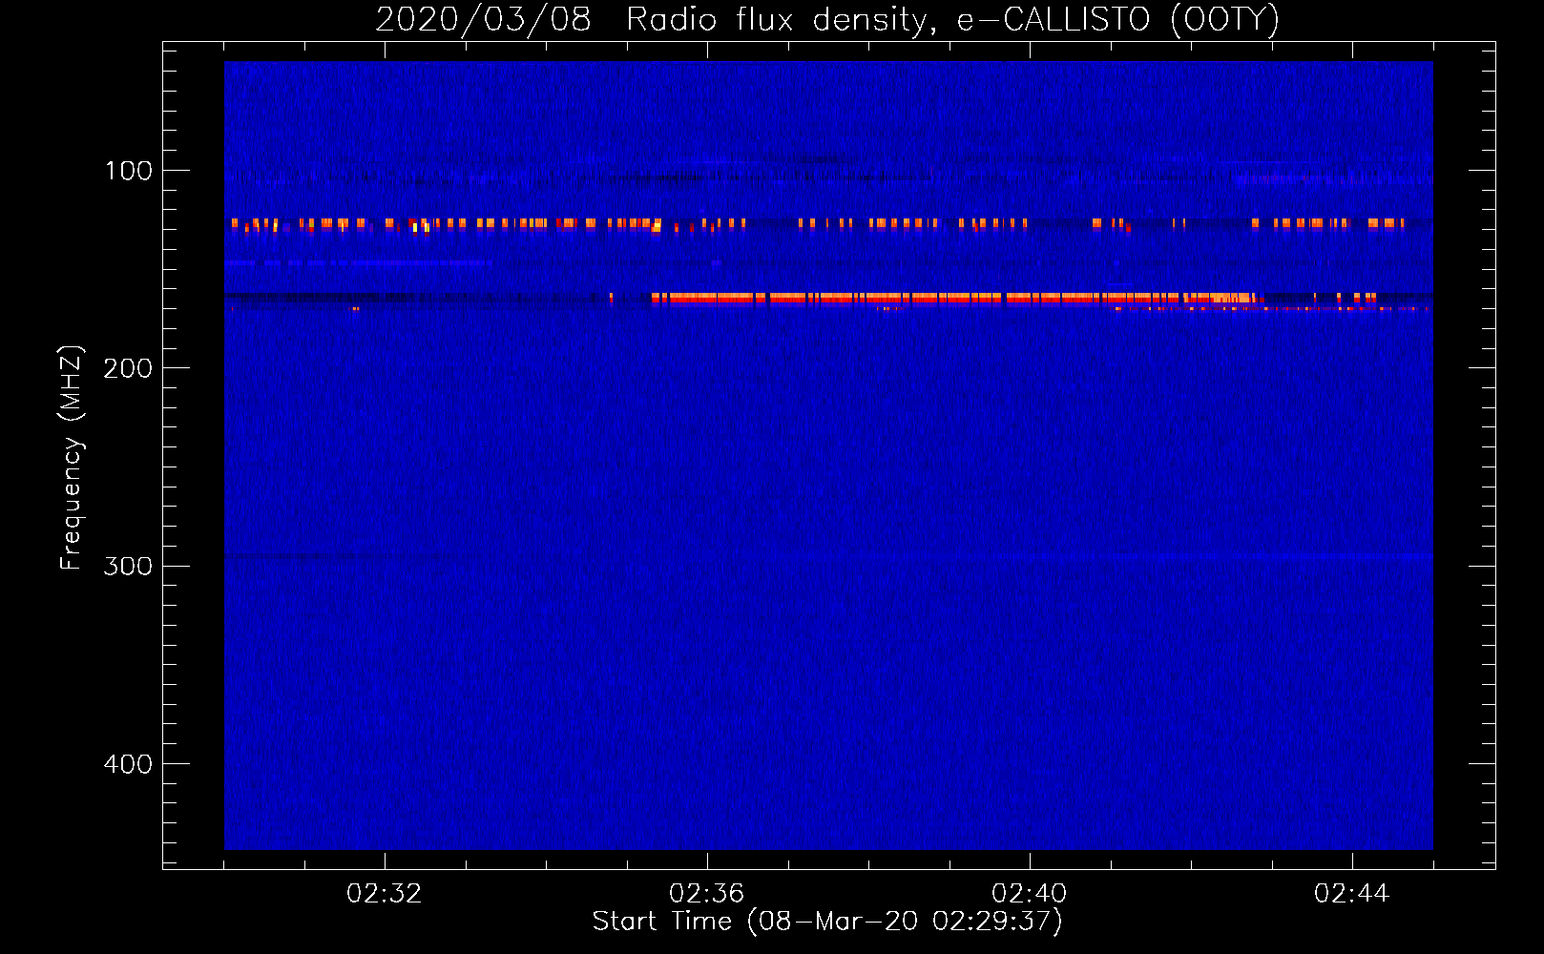Click the '300' frequency tick label
The image size is (1544, 954).
click(128, 566)
